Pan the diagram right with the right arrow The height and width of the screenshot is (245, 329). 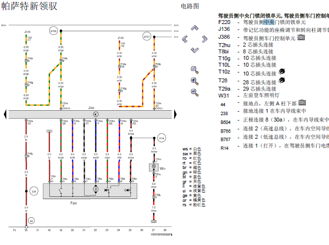click(x=205, y=39)
